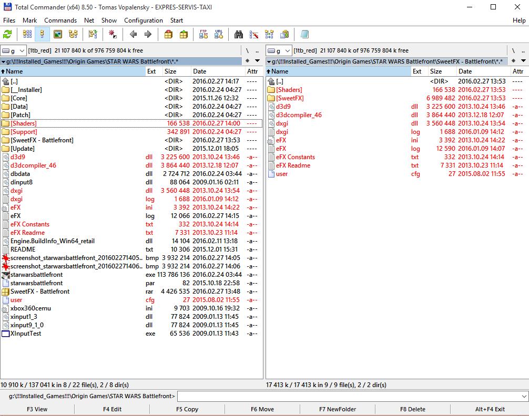Click the F6 Move button
The image size is (529, 416).
[x=262, y=409]
